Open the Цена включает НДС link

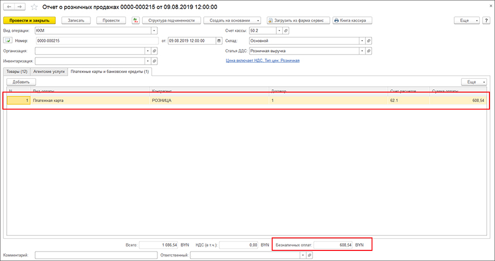click(x=262, y=60)
